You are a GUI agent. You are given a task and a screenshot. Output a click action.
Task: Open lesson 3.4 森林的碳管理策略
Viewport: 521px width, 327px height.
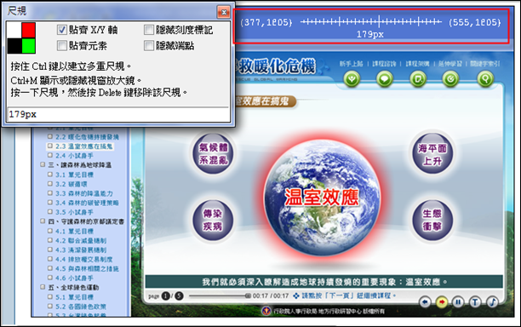coord(87,203)
